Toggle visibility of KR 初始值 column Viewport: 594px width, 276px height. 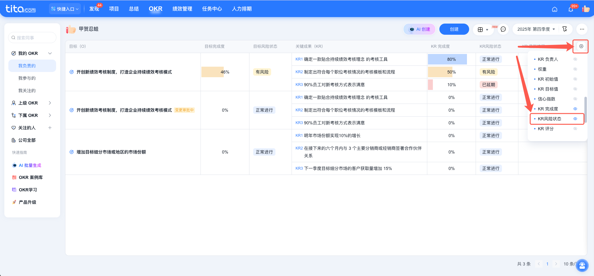click(x=575, y=79)
